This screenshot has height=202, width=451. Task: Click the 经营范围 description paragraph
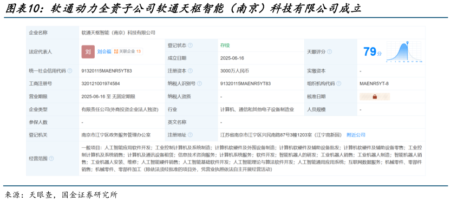pyautogui.click(x=252, y=159)
